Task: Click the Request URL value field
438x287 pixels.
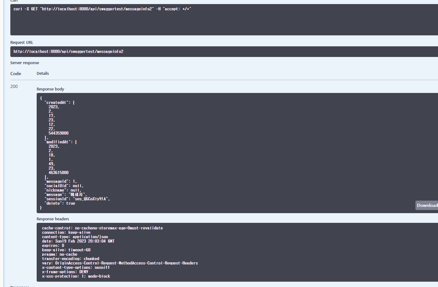Action: point(224,52)
